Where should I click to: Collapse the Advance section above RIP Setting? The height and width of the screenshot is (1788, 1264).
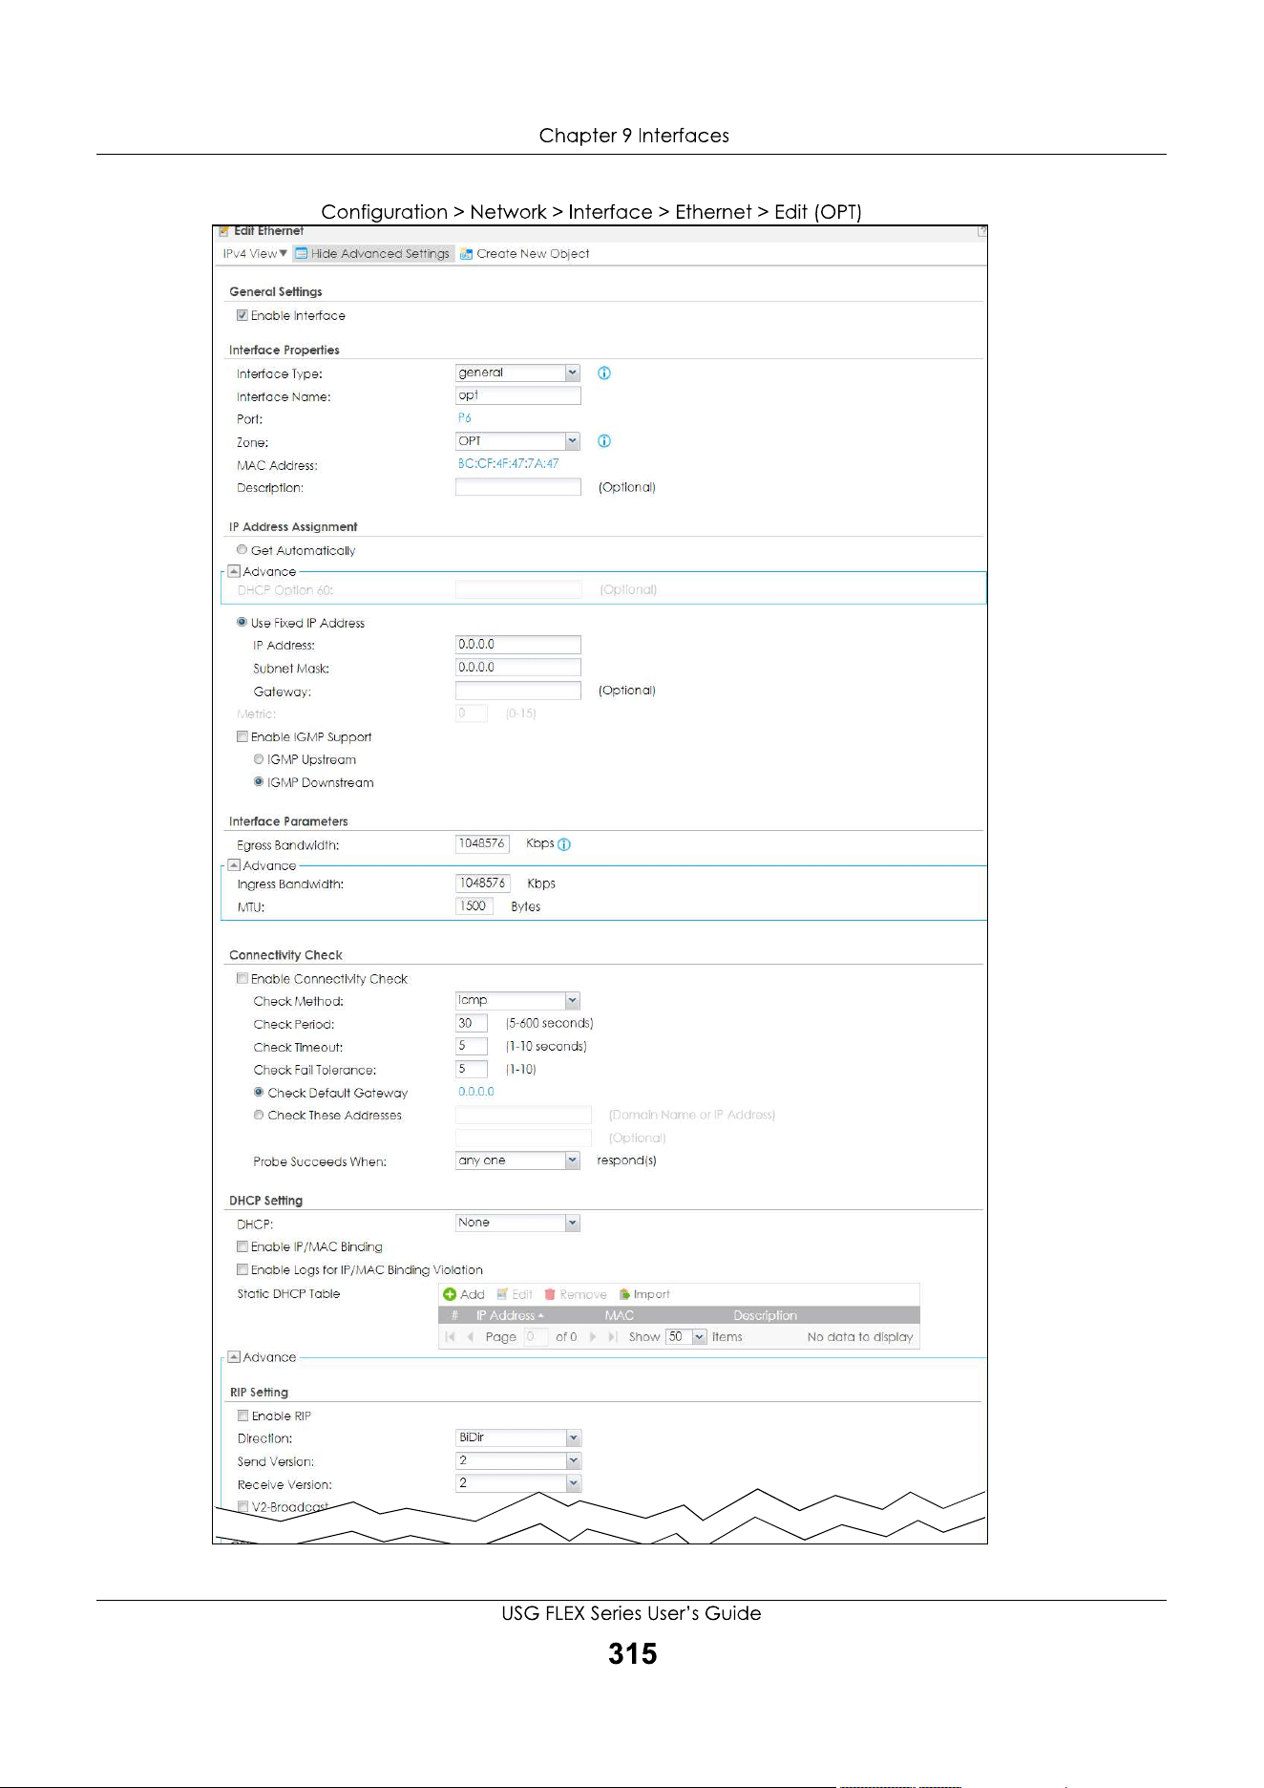coord(234,1357)
